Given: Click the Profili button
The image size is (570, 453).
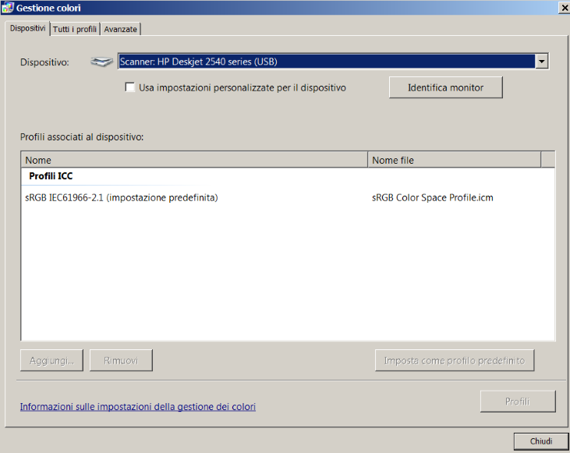Looking at the screenshot, I should click(518, 402).
